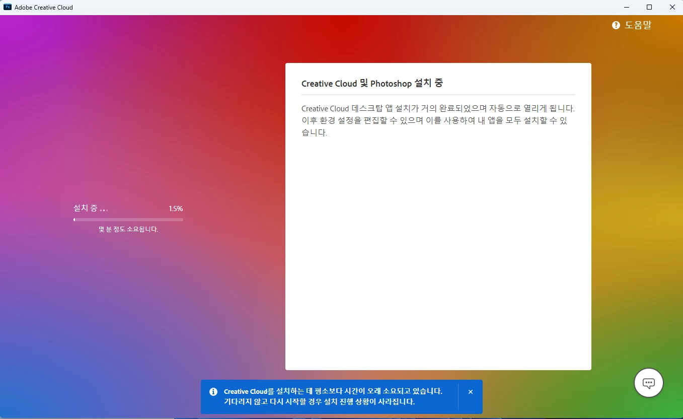683x419 pixels.
Task: Open the 도움말 help link
Action: point(638,25)
